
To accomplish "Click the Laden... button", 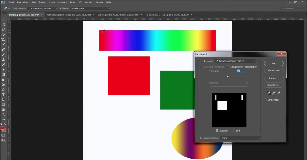I will (273, 78).
